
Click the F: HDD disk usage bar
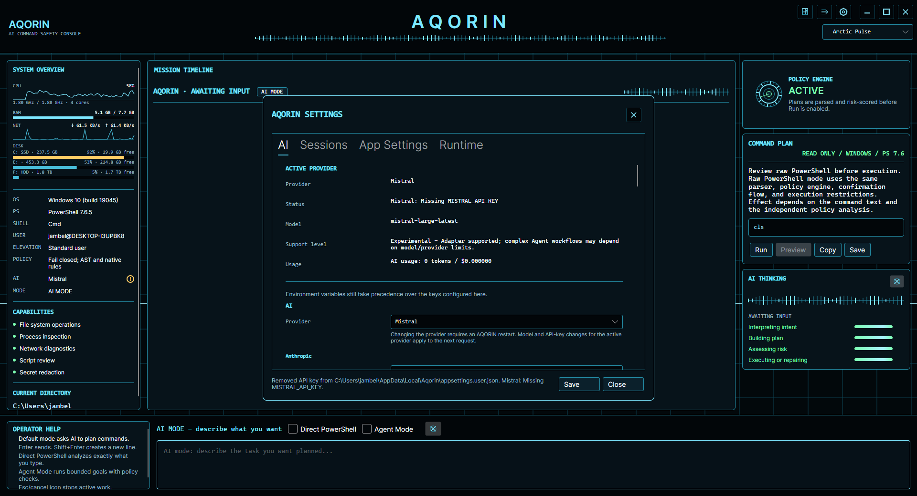[x=74, y=177]
